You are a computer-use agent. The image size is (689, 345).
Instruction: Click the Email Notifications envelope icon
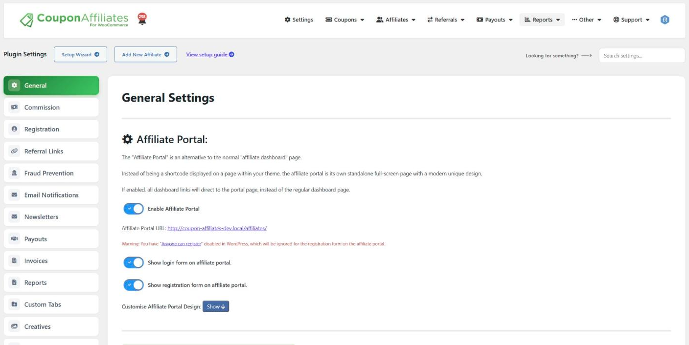click(14, 195)
